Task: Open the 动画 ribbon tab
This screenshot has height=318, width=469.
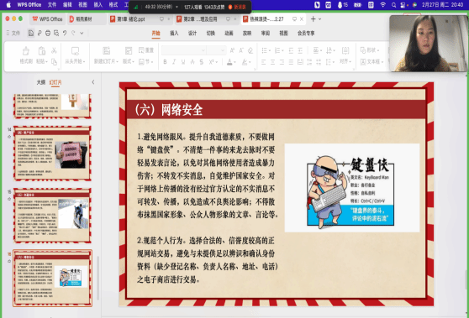Action: tap(229, 34)
